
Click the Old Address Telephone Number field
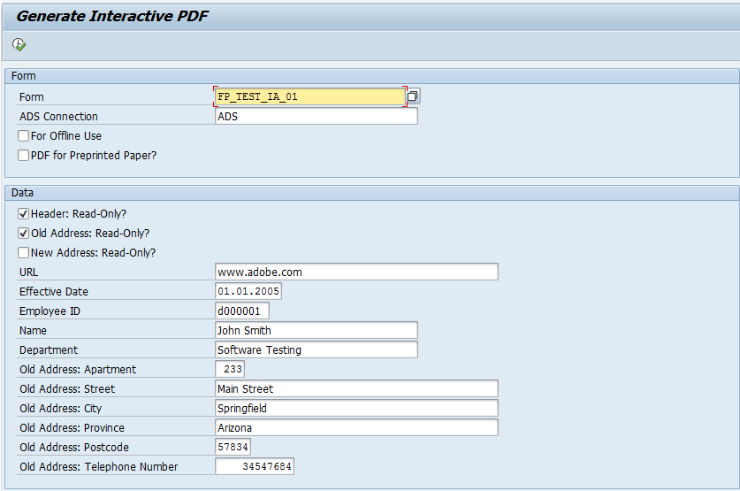click(x=255, y=466)
